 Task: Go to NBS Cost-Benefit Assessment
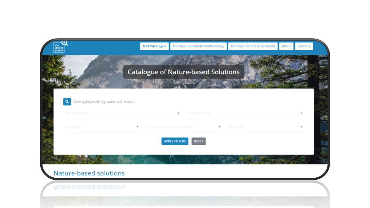[253, 46]
